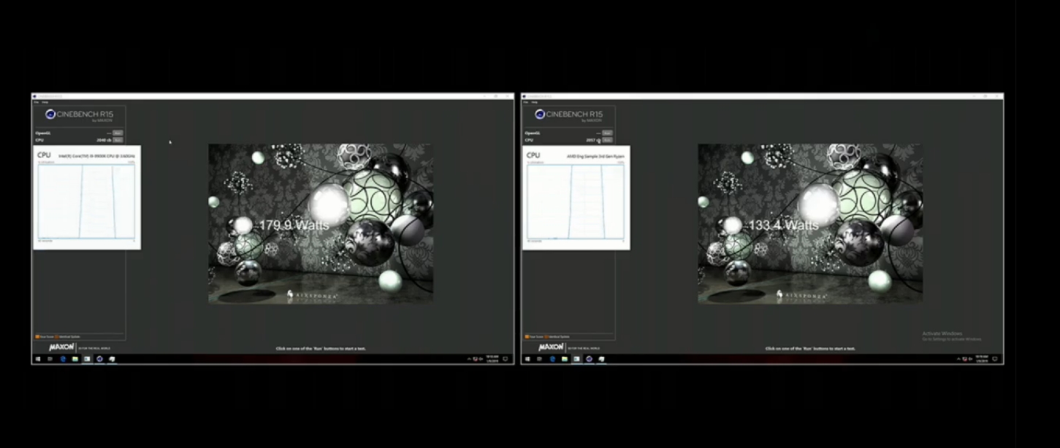Click the Run-buttons hint text in left window
The image size is (1060, 448).
321,349
